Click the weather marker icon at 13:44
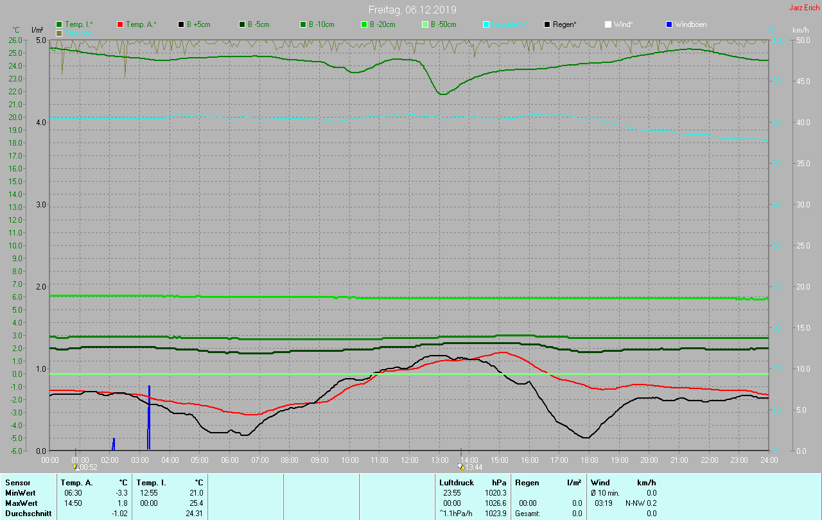 [460, 467]
